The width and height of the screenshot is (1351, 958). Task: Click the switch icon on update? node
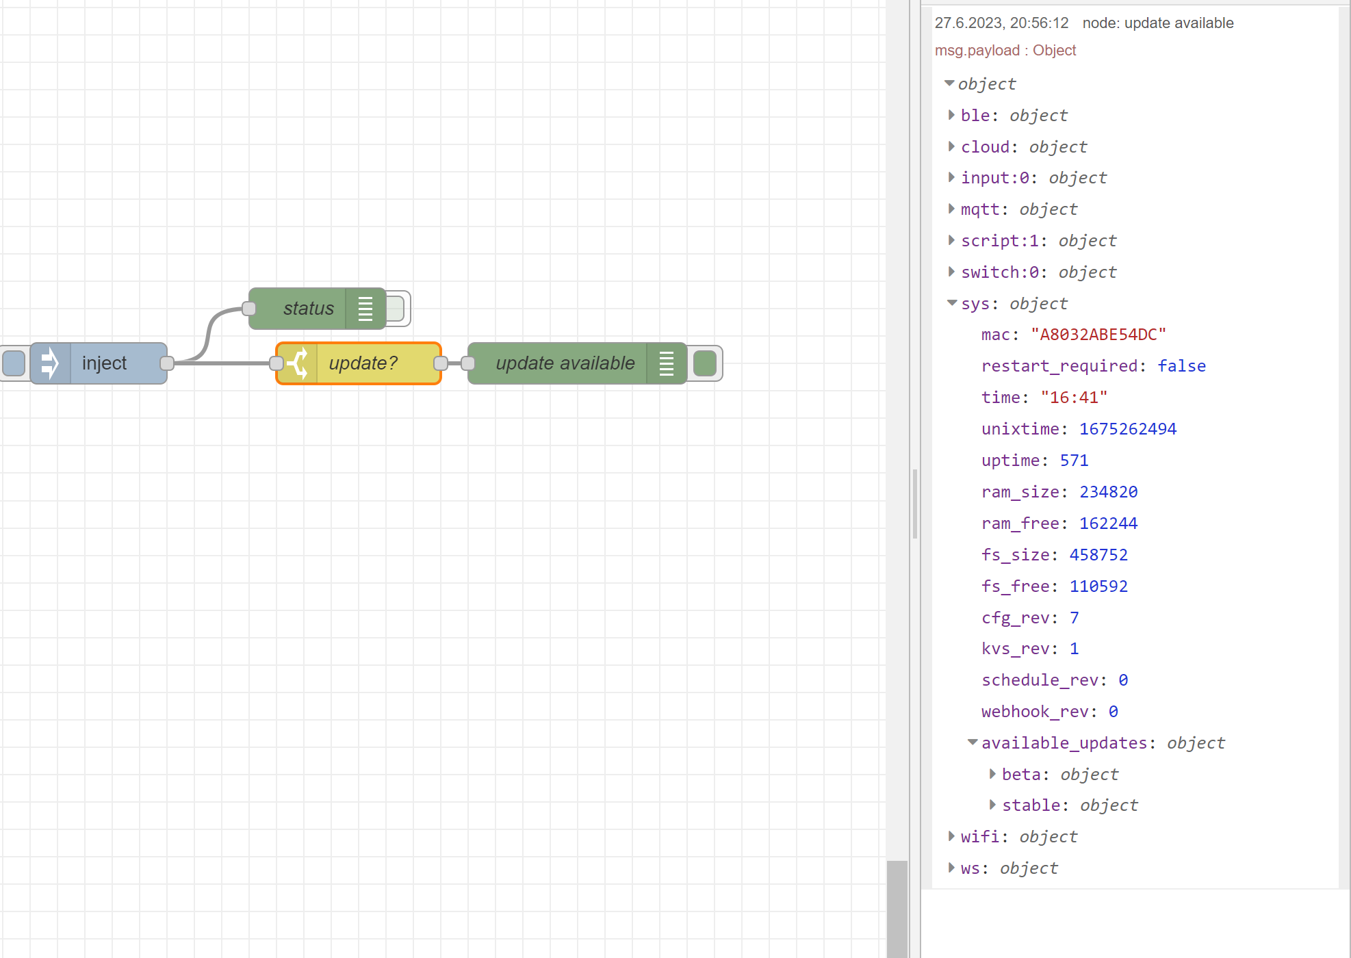pyautogui.click(x=298, y=363)
